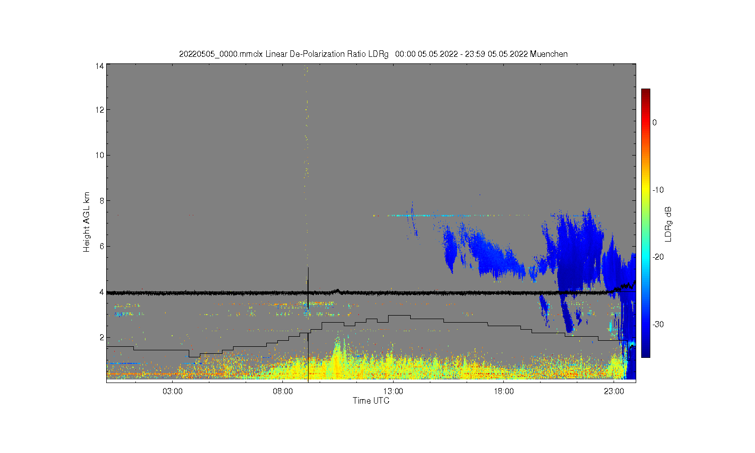Click the 18:00 time tick label
Image resolution: width=755 pixels, height=453 pixels.
[x=503, y=392]
